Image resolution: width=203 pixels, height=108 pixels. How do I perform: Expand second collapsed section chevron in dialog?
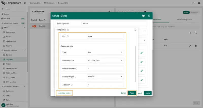[x=144, y=40]
